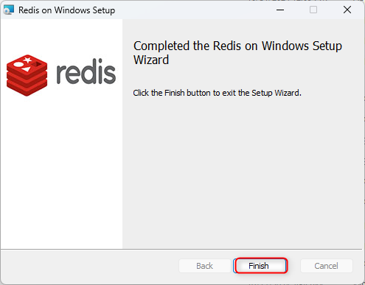Click the Redis on Windows Setup title text
The image size is (365, 285).
(66, 10)
